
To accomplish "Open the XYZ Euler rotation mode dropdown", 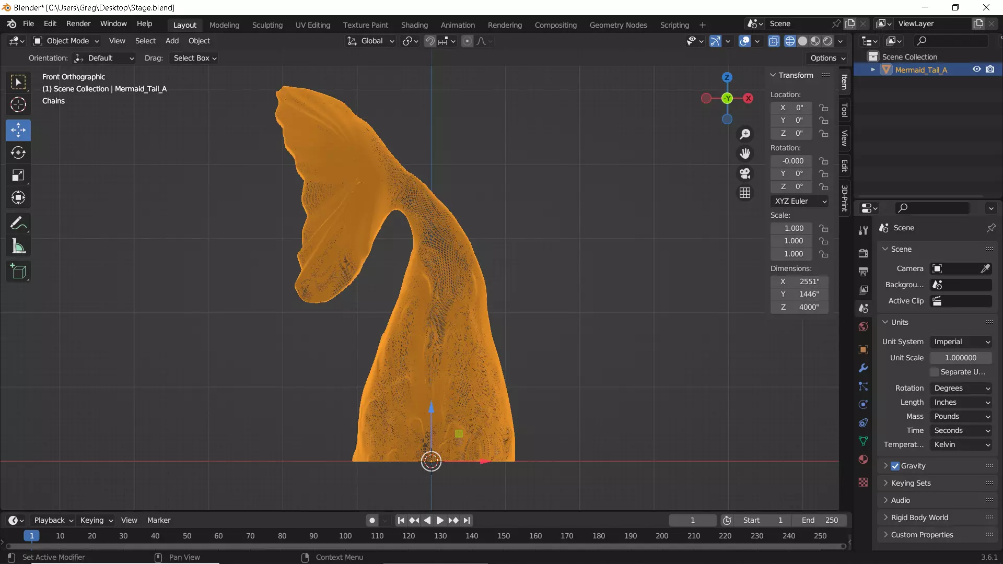I will pos(799,201).
